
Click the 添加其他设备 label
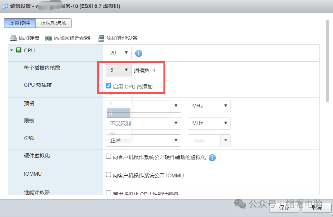(122, 38)
